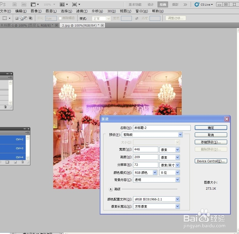Open the view extras filmstrip icon
This screenshot has height=234, width=239.
click(x=35, y=5)
